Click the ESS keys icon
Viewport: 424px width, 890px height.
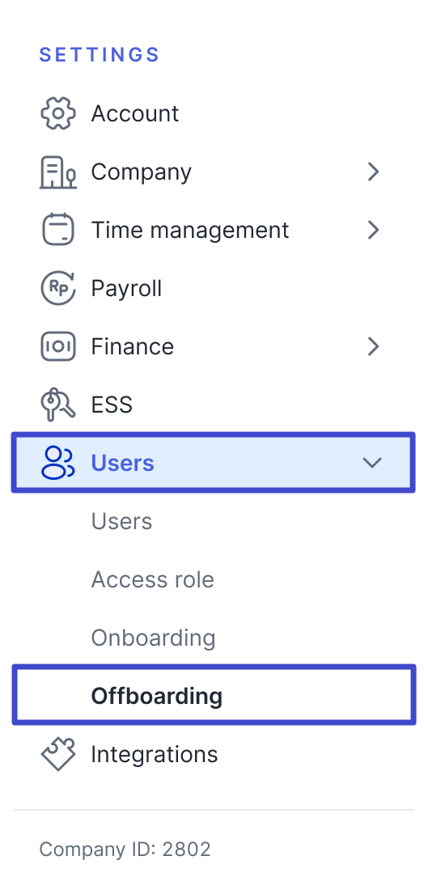(58, 405)
